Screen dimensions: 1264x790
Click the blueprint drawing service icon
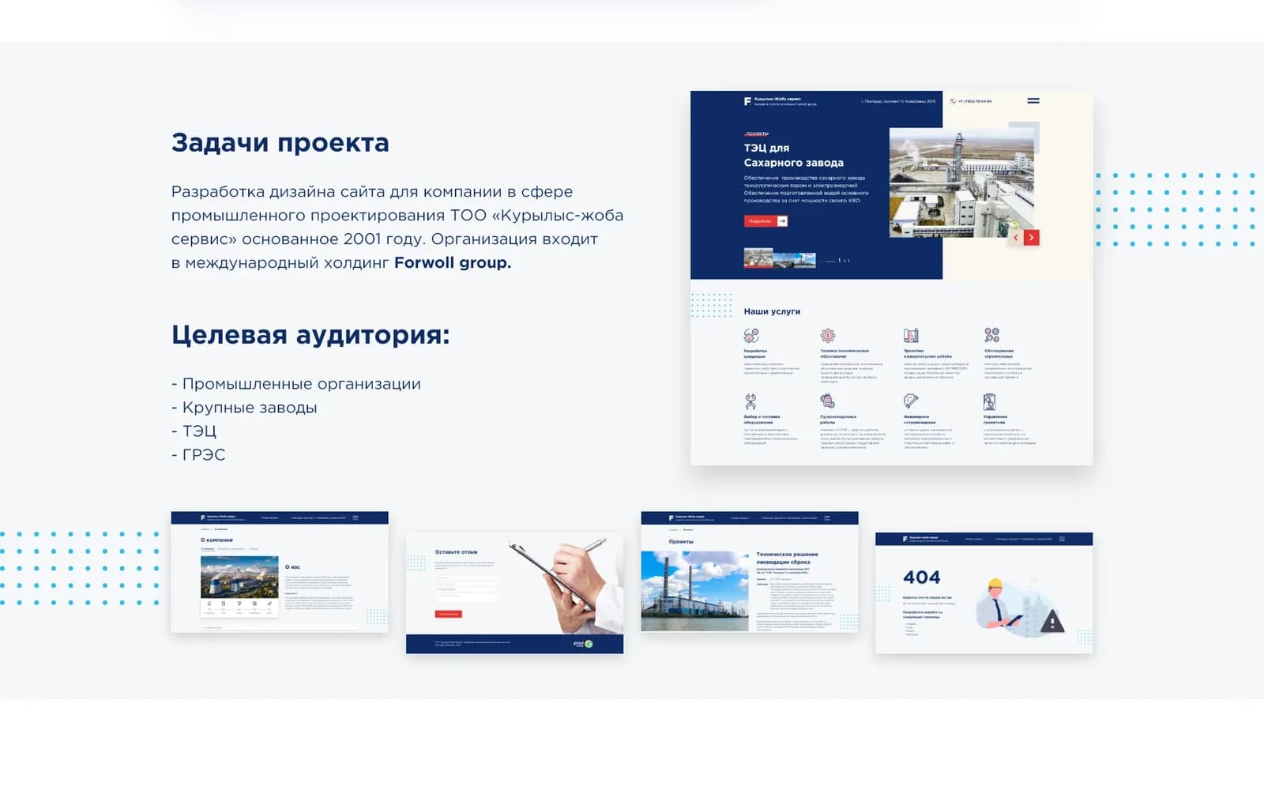(911, 336)
